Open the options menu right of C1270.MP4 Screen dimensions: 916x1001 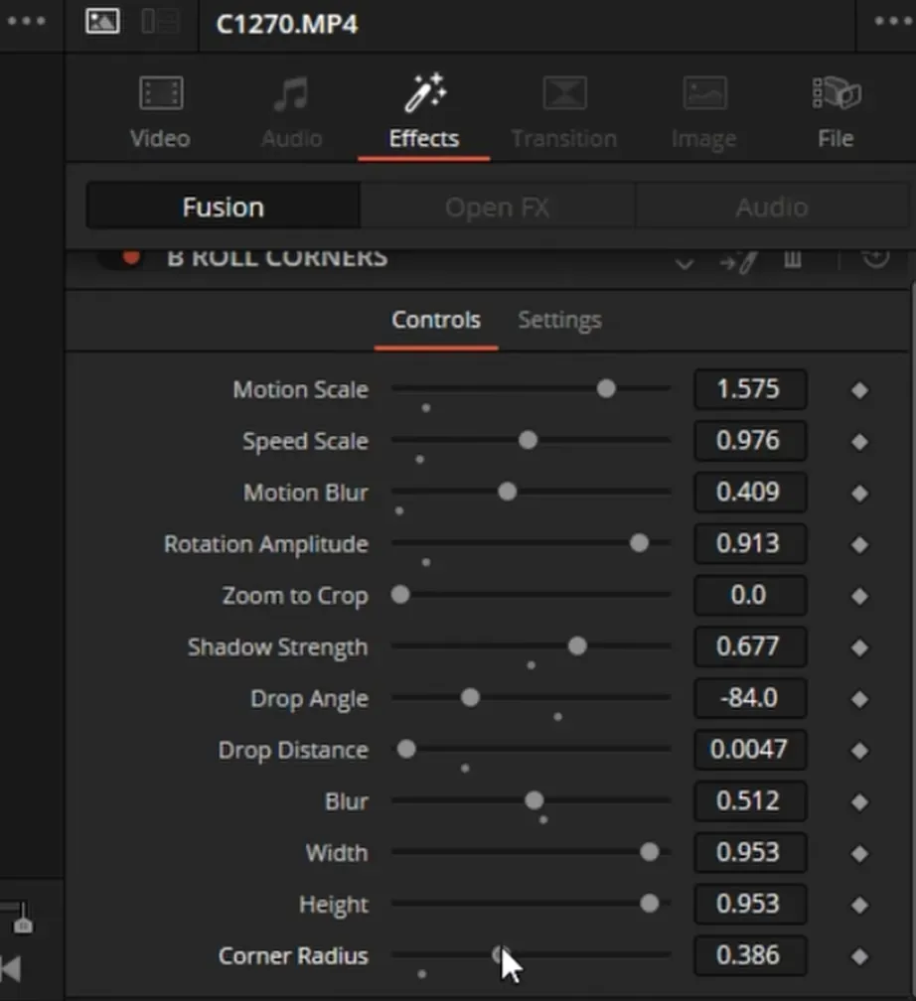pos(894,22)
